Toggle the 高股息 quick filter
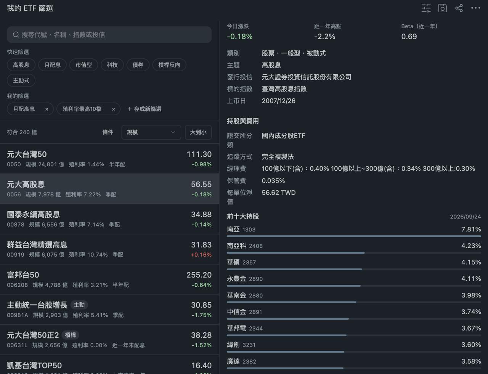488x374 pixels. [x=21, y=65]
